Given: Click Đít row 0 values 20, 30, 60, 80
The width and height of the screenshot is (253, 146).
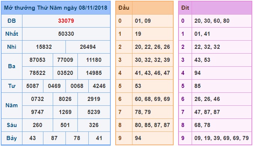Looking at the screenshot, I should (x=212, y=21).
